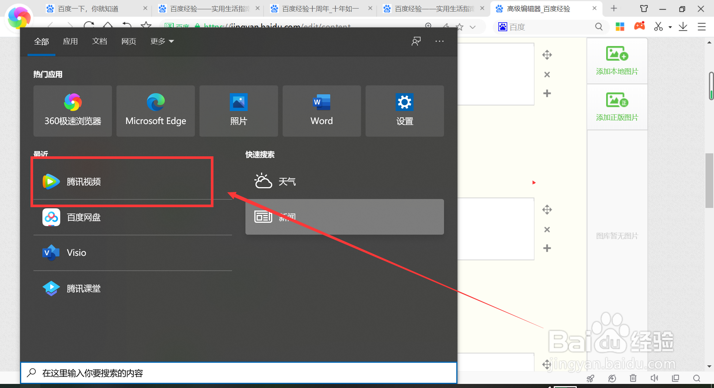
Task: Delete upper step block with X
Action: pyautogui.click(x=547, y=75)
